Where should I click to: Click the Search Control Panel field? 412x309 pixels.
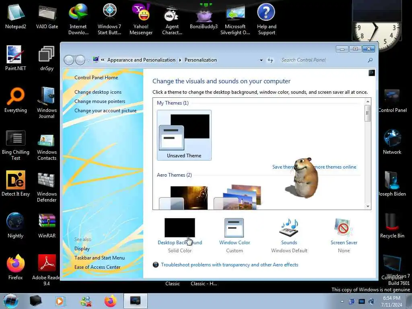323,60
